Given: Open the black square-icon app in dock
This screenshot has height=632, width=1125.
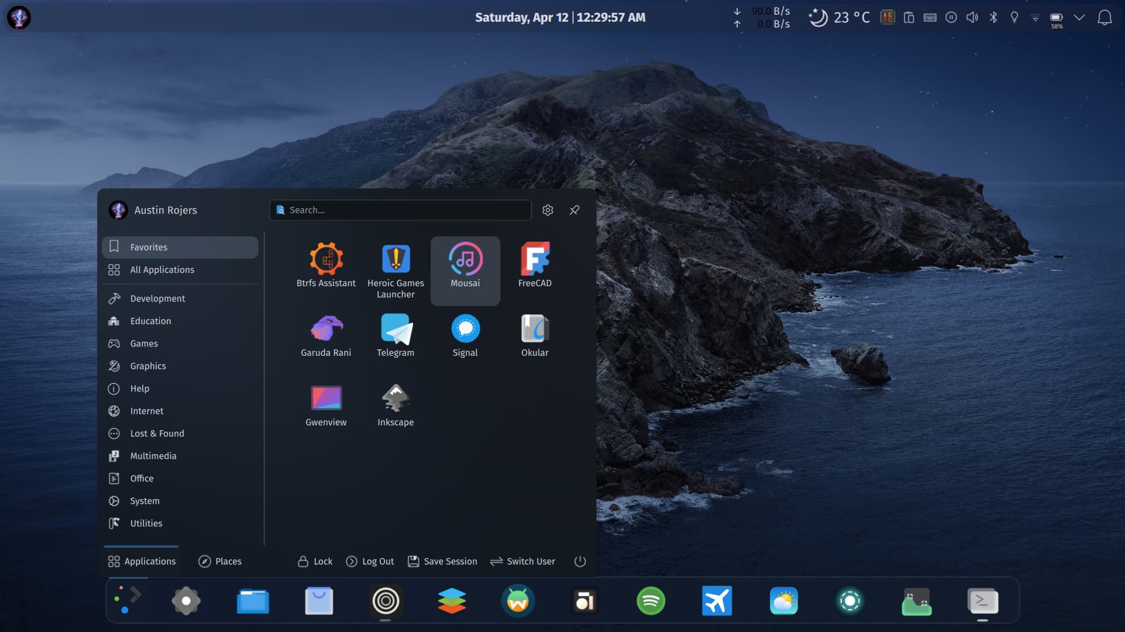Looking at the screenshot, I should (585, 601).
